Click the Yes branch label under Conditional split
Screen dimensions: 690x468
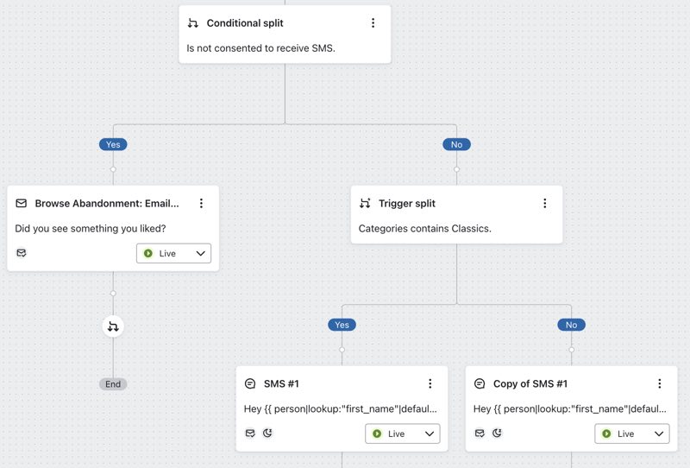(x=113, y=144)
